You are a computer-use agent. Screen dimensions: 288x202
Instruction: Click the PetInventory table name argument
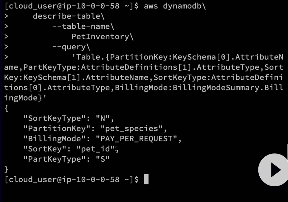101,37
